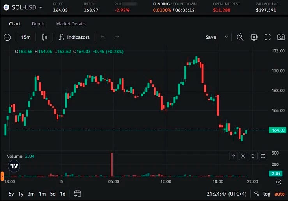Open the go-to-date calendar icon
This screenshot has width=288, height=201.
(77, 194)
